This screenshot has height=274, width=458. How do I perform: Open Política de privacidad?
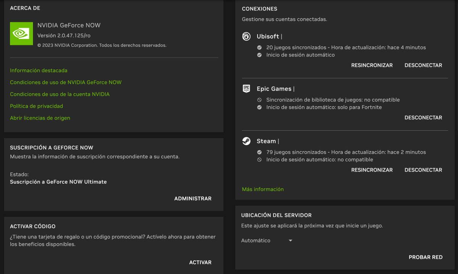click(x=36, y=106)
